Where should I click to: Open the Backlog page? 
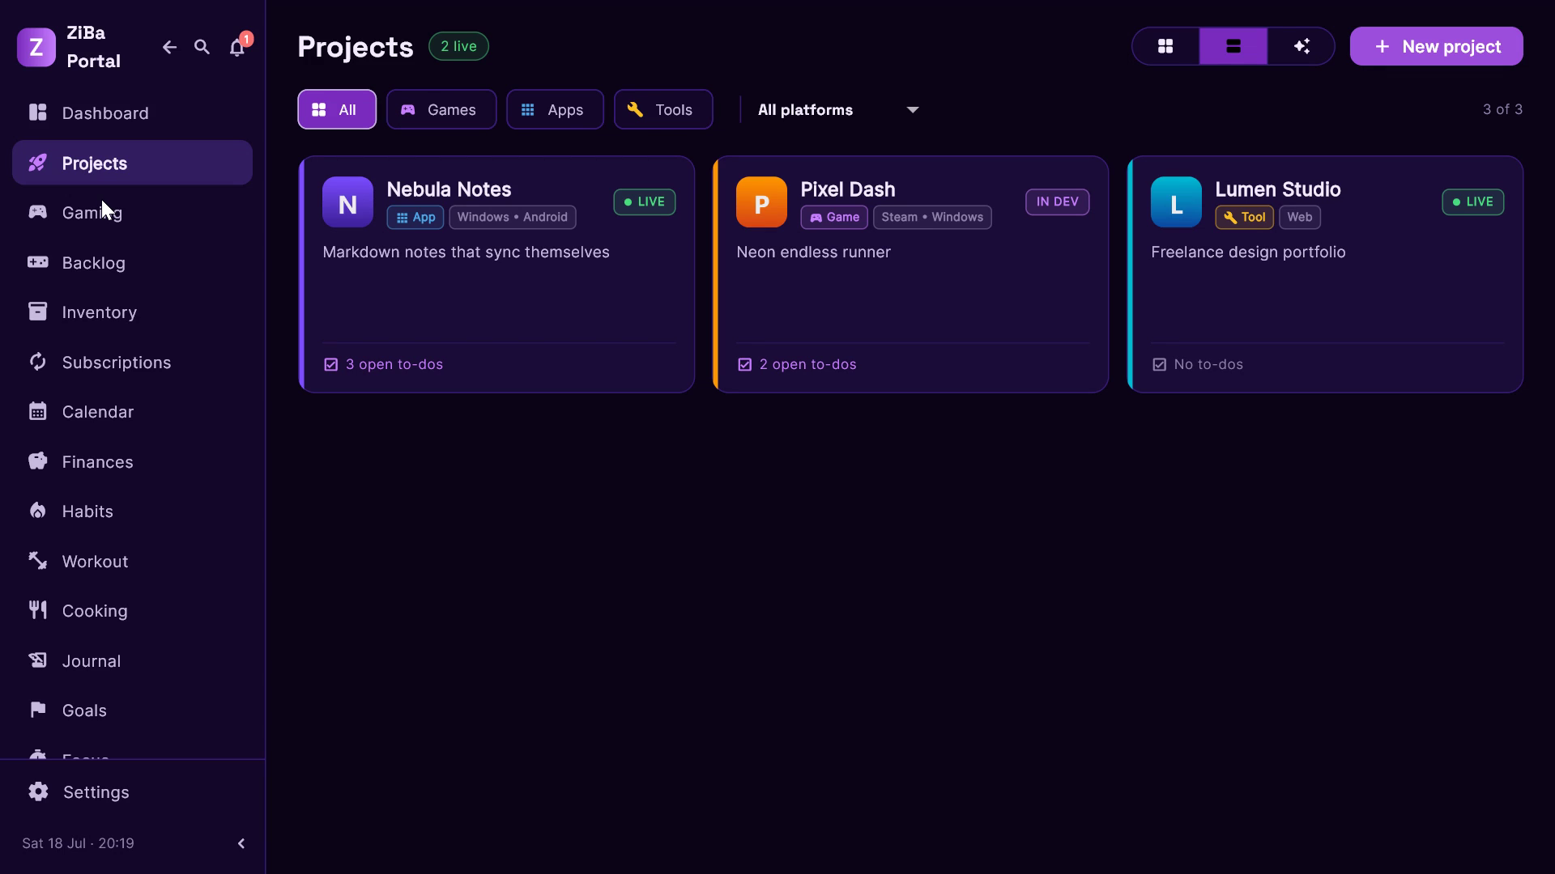132,263
